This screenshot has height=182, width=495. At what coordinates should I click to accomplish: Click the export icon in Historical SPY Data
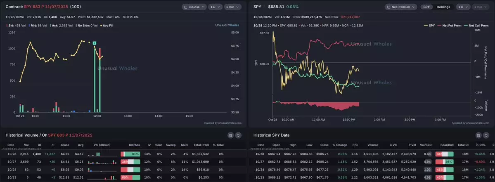478,135
